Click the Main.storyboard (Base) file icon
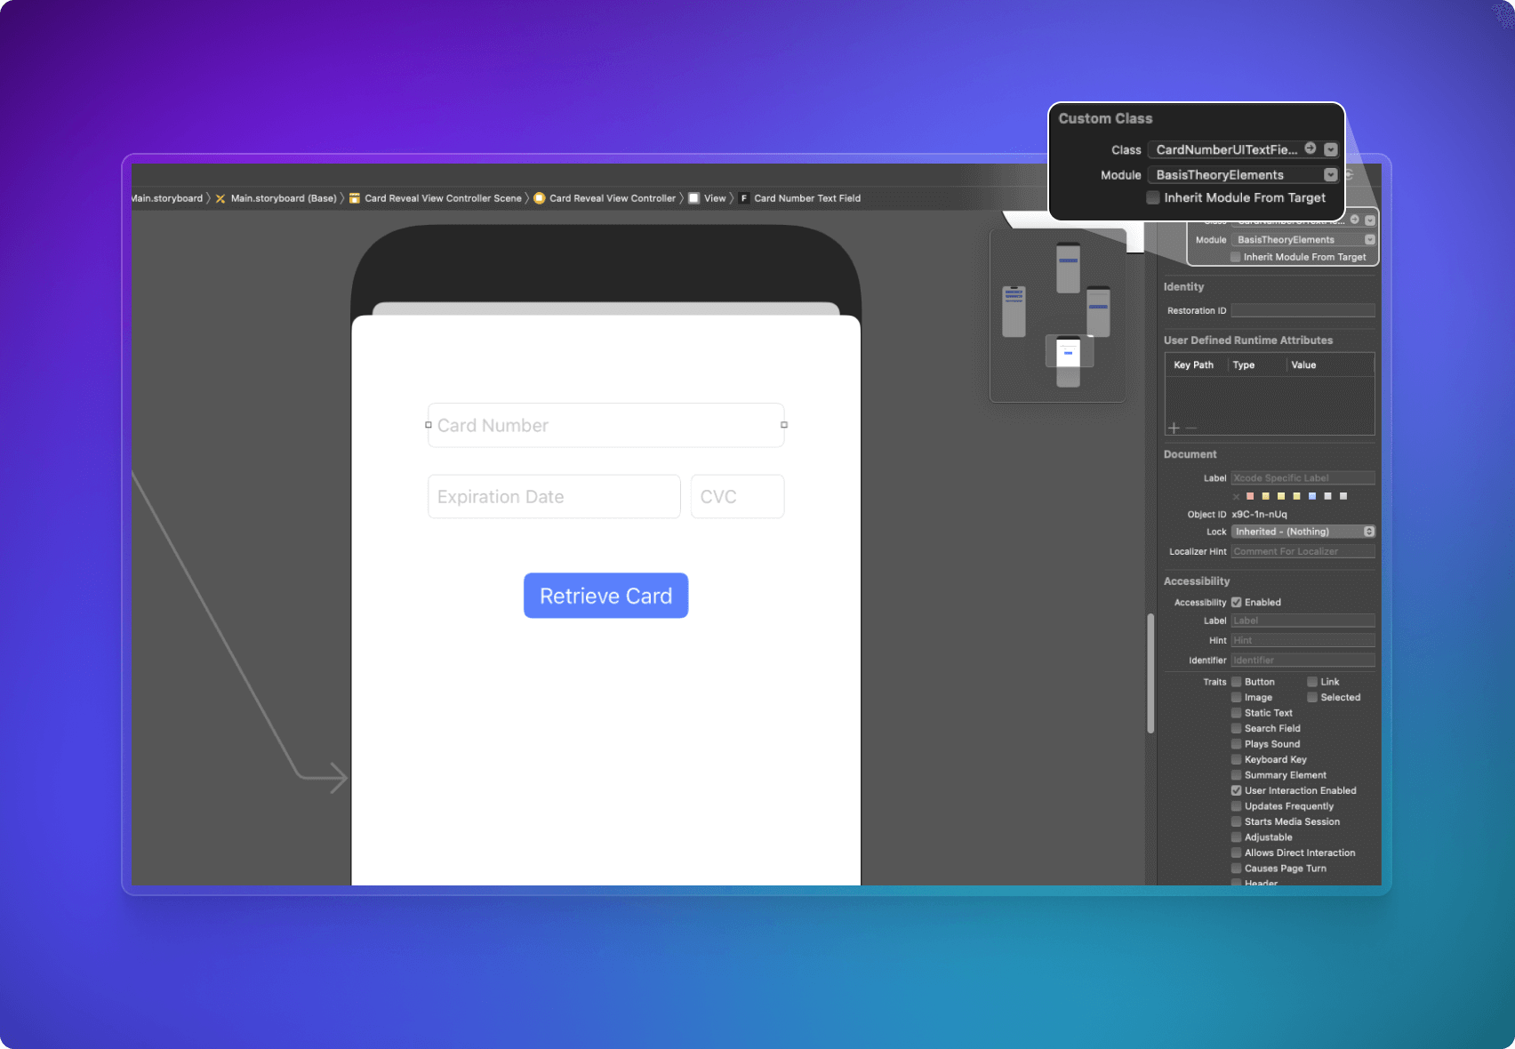Image resolution: width=1515 pixels, height=1049 pixels. (220, 198)
